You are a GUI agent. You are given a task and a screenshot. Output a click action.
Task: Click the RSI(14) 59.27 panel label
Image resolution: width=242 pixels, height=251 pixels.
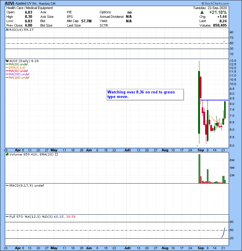(21, 30)
